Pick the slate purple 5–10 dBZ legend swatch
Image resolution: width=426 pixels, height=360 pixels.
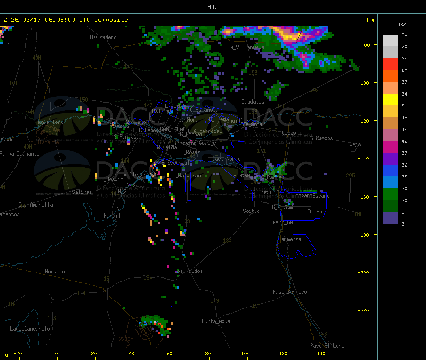[390, 218]
